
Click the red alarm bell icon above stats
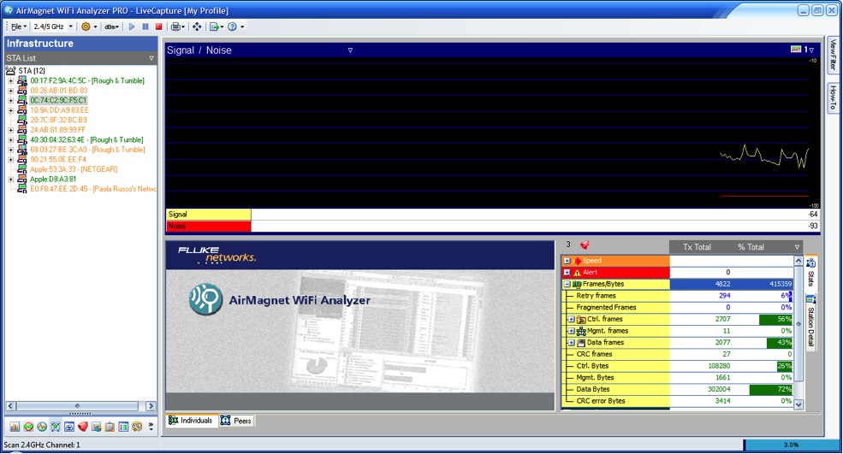click(585, 245)
